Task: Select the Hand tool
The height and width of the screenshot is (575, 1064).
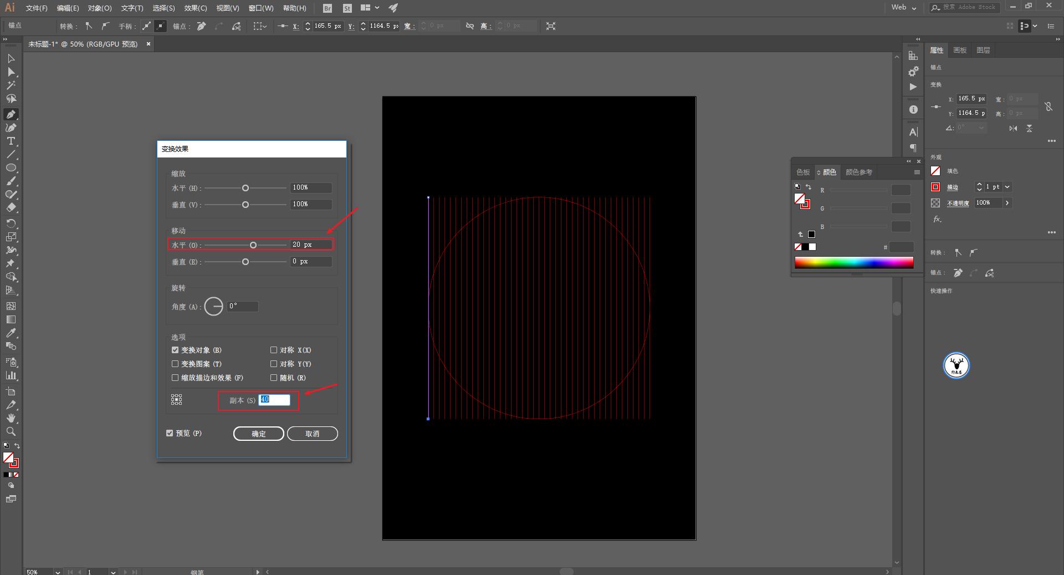Action: 11,418
